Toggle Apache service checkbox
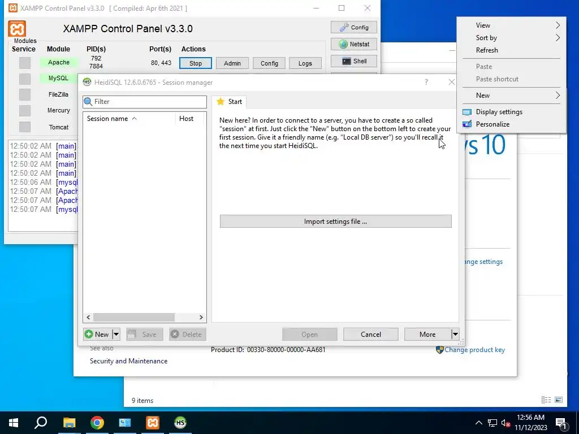Viewport: 579px width, 434px height. pos(25,63)
